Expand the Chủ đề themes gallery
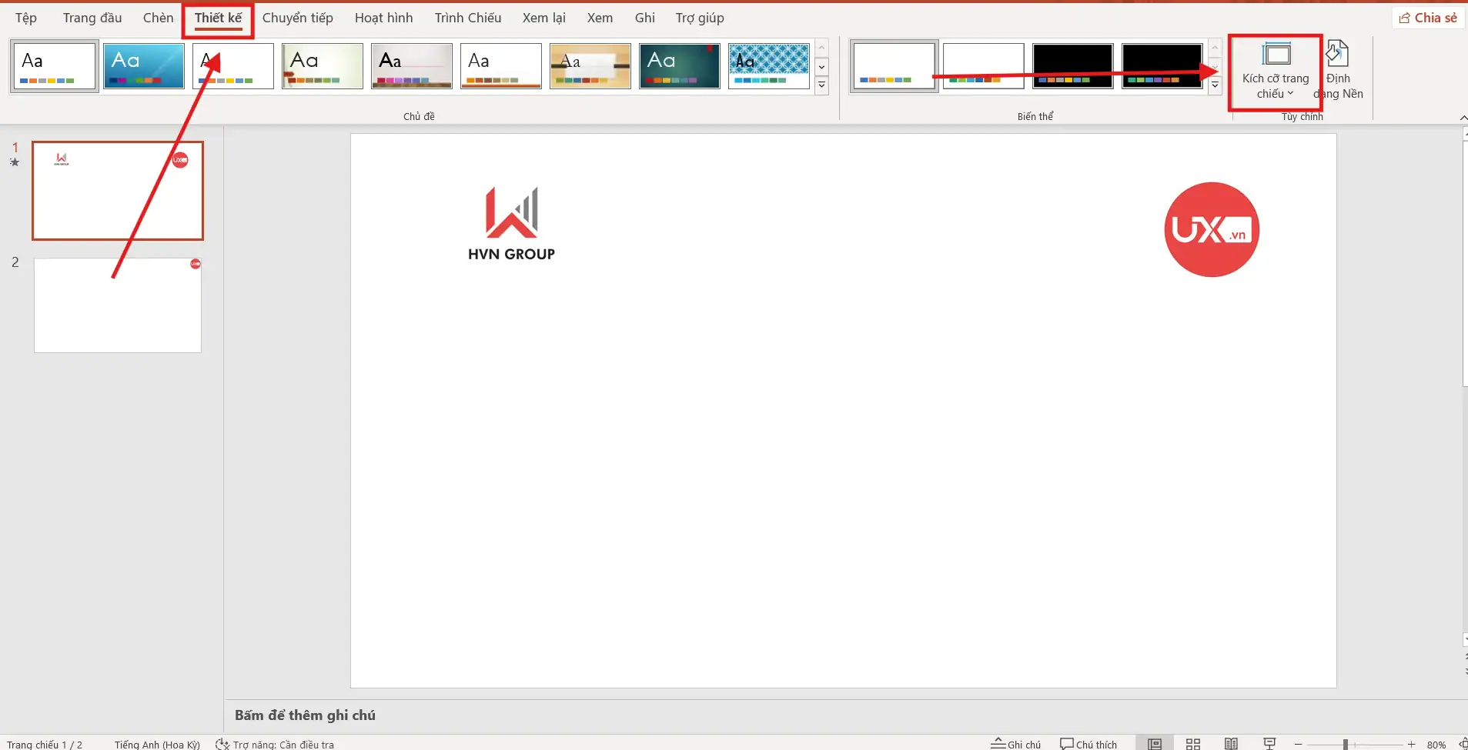This screenshot has height=750, width=1468. 821,85
